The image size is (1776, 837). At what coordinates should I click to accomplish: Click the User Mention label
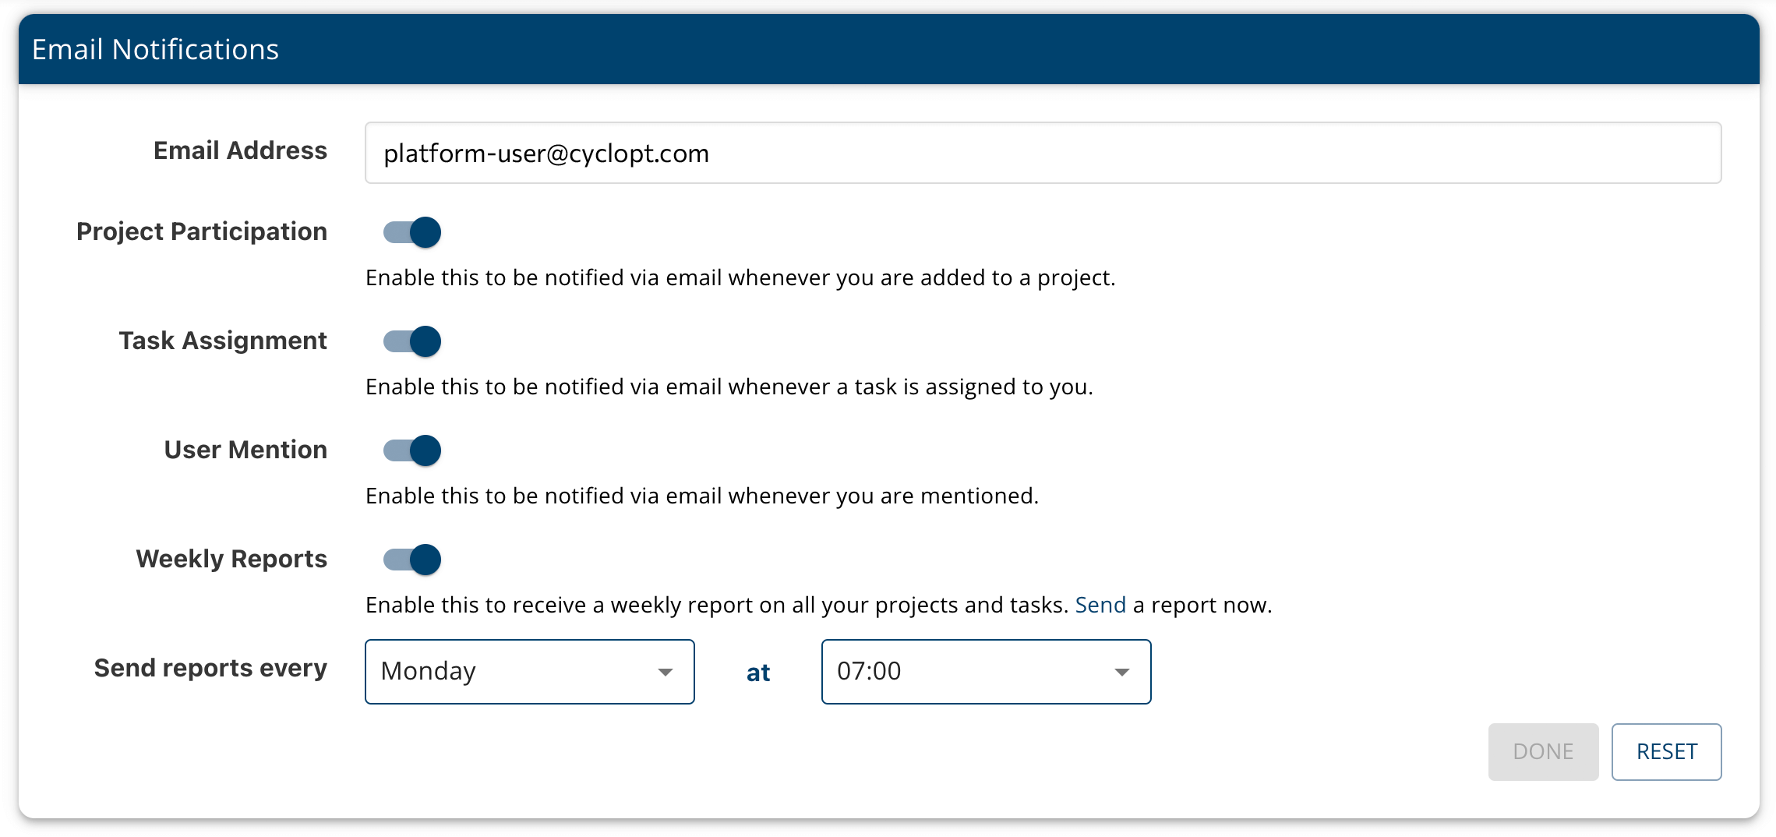tap(245, 450)
